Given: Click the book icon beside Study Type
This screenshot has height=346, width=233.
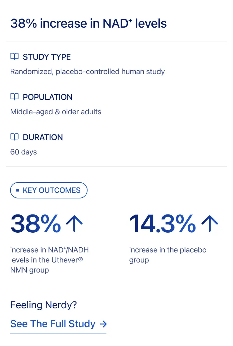Looking at the screenshot, I should coord(14,57).
